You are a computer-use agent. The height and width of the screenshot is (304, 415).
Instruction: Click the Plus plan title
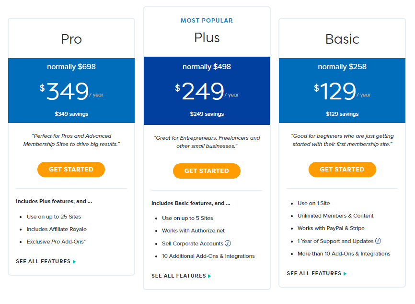click(207, 37)
